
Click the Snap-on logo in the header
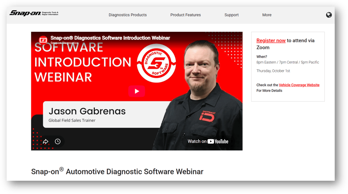click(x=34, y=13)
